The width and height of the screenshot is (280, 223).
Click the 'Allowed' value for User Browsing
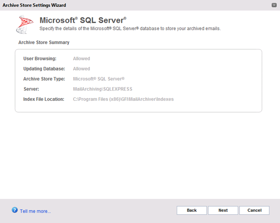tap(82, 59)
